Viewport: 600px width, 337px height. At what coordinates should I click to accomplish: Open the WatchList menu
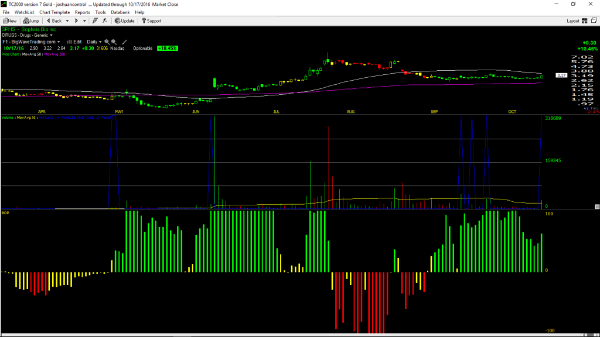(24, 12)
